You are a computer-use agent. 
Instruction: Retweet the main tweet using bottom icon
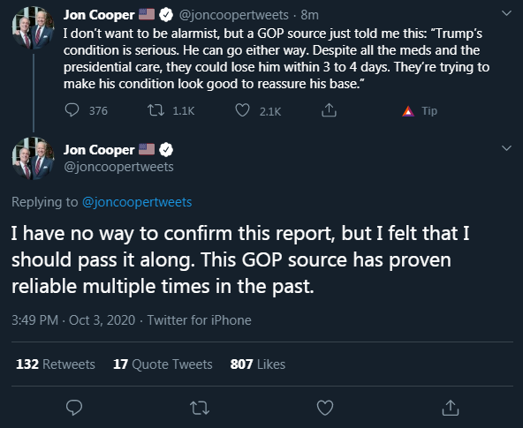pos(200,408)
